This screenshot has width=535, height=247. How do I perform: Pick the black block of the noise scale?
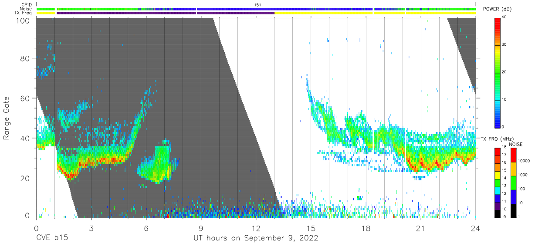(x=513, y=210)
